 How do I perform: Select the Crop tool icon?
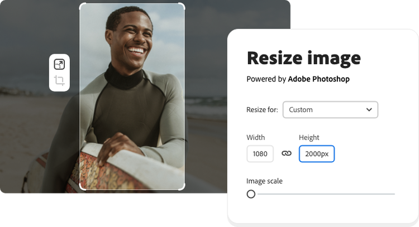click(x=59, y=81)
